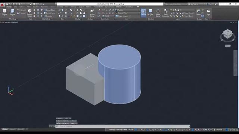Image resolution: width=239 pixels, height=134 pixels.
Task: Click the Extract Edges tool
Action: coord(50,10)
